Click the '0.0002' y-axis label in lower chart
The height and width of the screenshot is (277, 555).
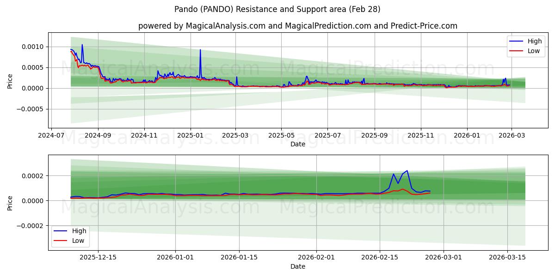pos(34,176)
